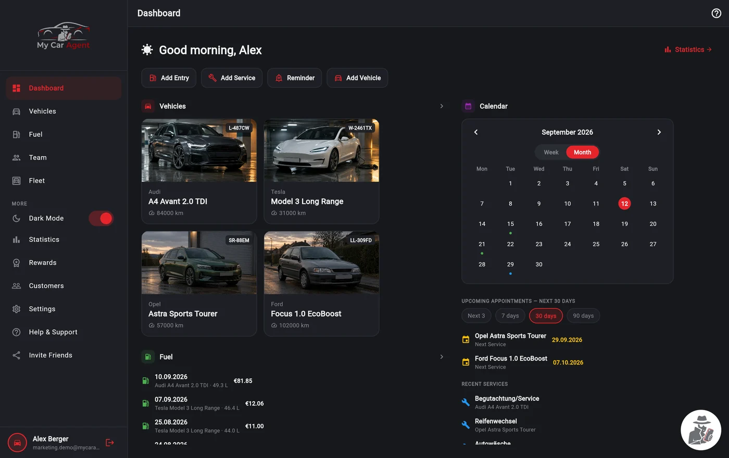Click the Calendar section purple icon
Image resolution: width=729 pixels, height=458 pixels.
click(x=468, y=106)
